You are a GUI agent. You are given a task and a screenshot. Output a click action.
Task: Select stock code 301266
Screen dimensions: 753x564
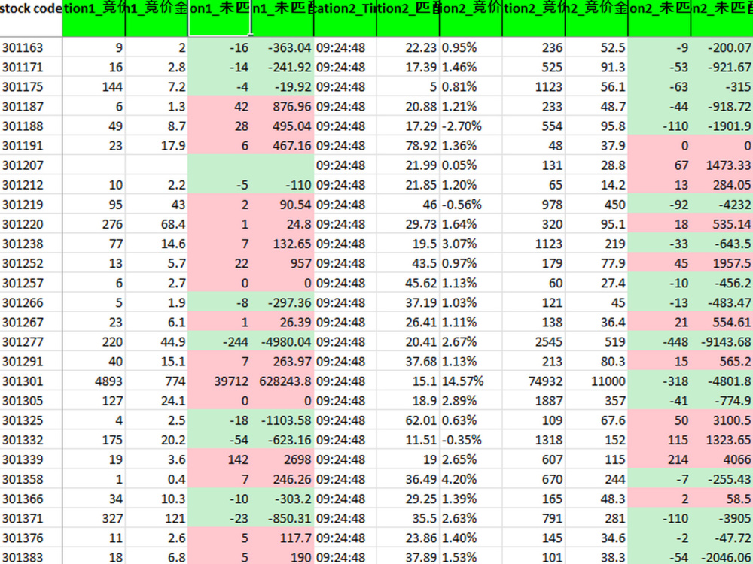(x=31, y=303)
